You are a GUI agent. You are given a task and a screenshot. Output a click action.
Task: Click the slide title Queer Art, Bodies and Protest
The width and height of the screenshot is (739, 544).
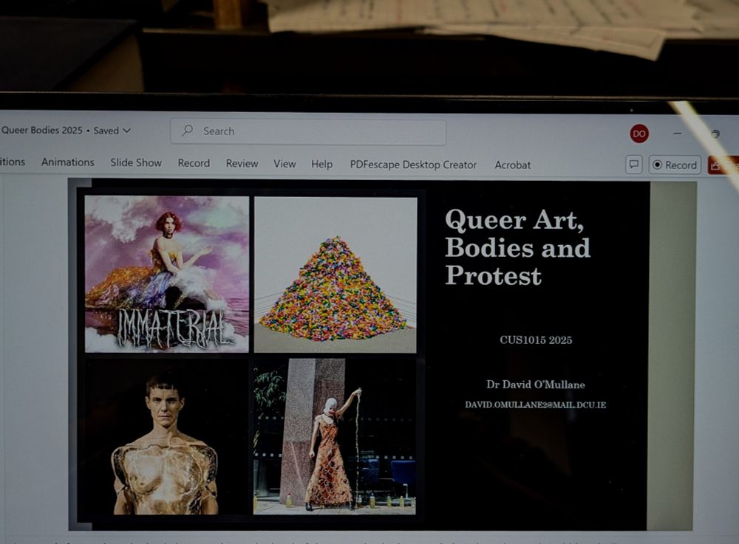tap(517, 247)
